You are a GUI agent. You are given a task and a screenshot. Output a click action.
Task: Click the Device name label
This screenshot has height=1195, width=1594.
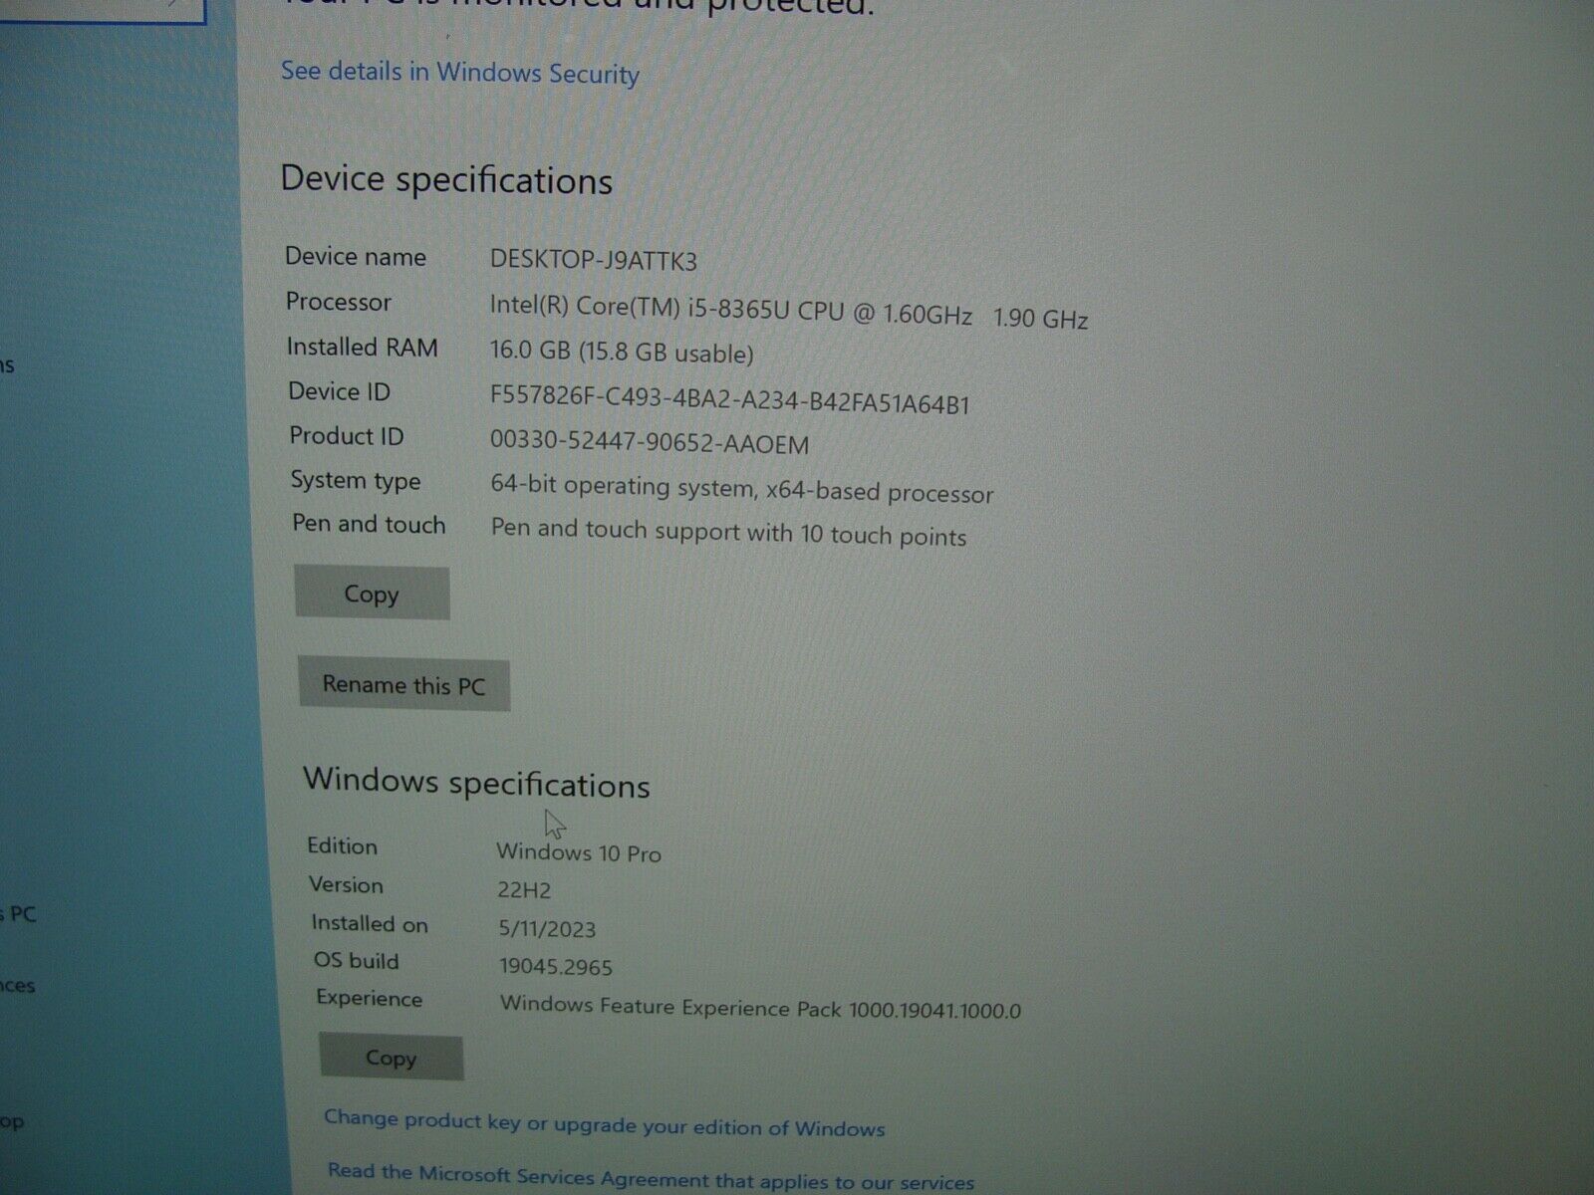(356, 257)
